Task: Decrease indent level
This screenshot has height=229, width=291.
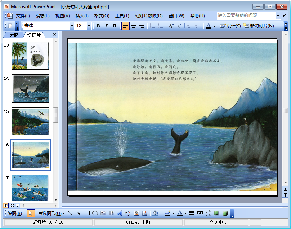Action: pyautogui.click(x=190, y=26)
